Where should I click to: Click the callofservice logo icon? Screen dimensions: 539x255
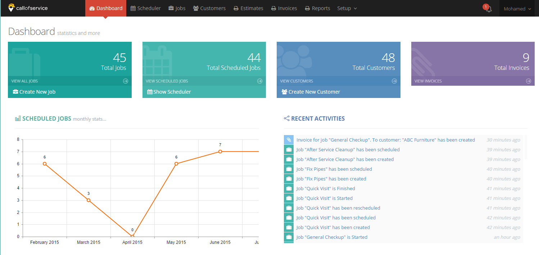pyautogui.click(x=12, y=8)
